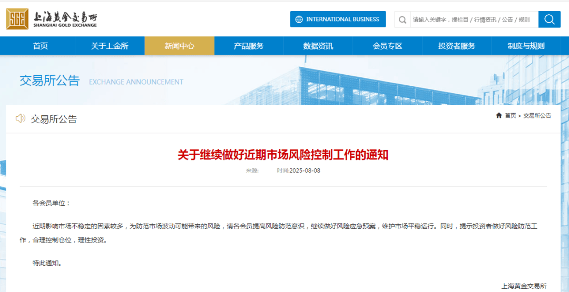Open the 数据资讯 menu
The height and width of the screenshot is (292, 569).
point(318,46)
